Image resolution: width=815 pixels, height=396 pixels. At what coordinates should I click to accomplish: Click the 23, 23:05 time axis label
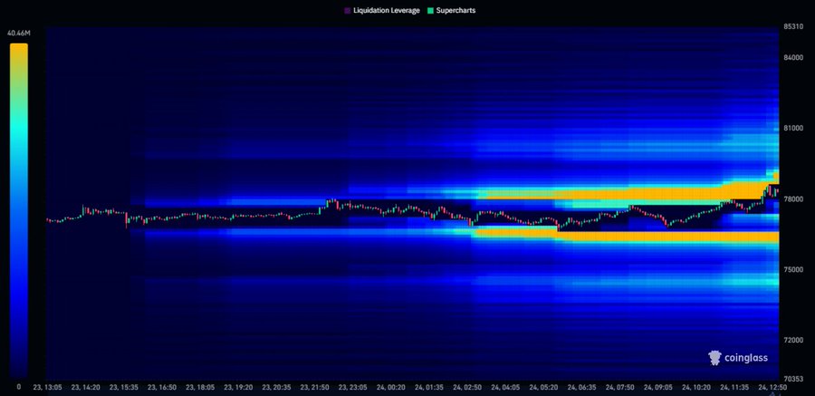coord(352,388)
